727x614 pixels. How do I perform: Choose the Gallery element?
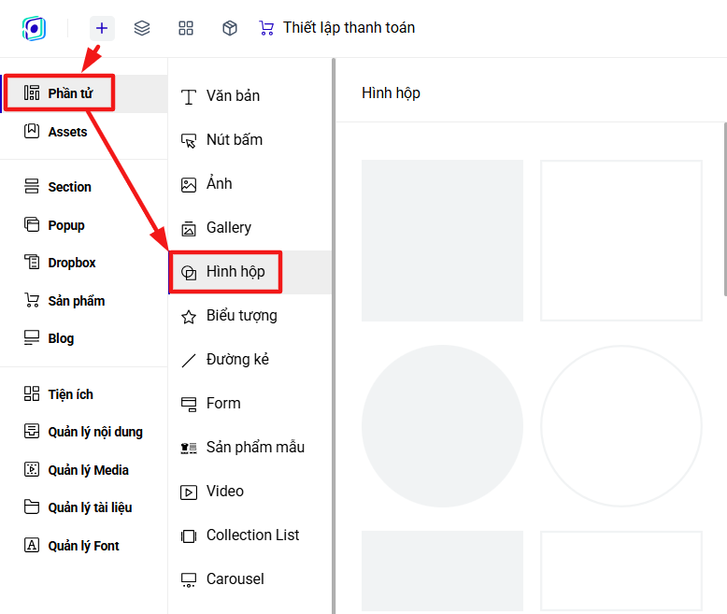[x=249, y=228]
